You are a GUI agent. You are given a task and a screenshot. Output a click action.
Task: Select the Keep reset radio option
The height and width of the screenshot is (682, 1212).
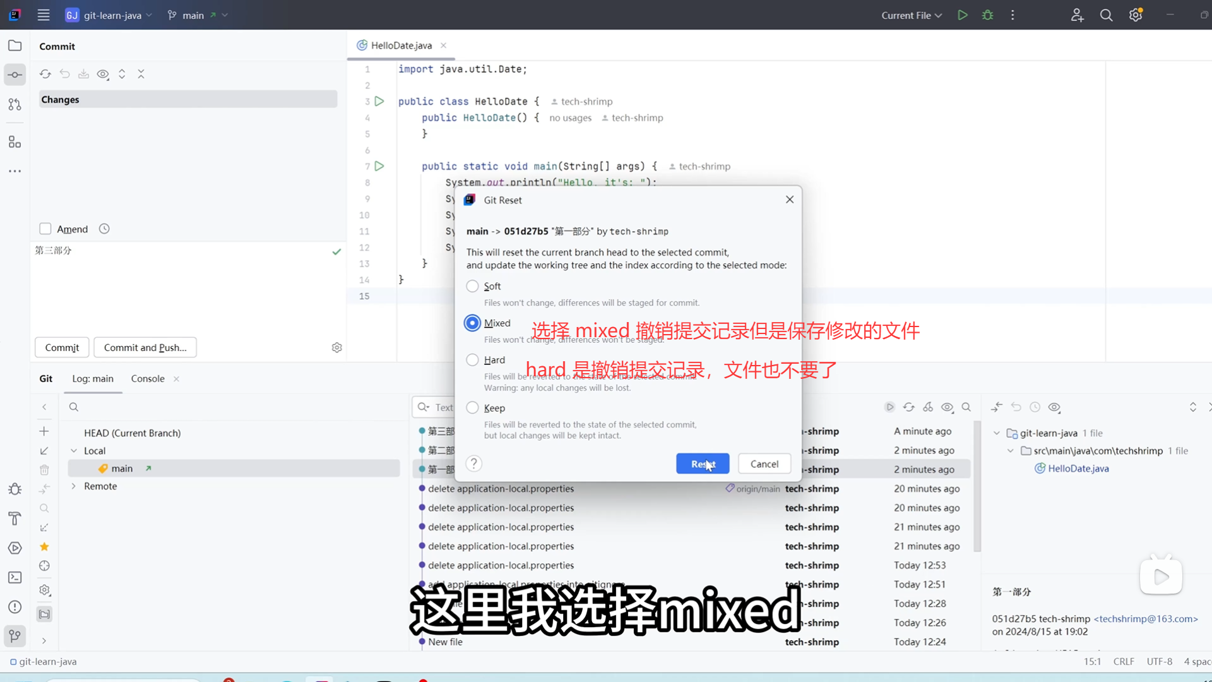tap(472, 408)
